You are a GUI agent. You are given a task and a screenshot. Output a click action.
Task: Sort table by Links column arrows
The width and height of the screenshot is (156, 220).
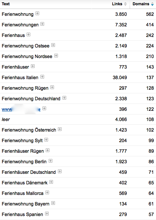pyautogui.click(x=125, y=4)
